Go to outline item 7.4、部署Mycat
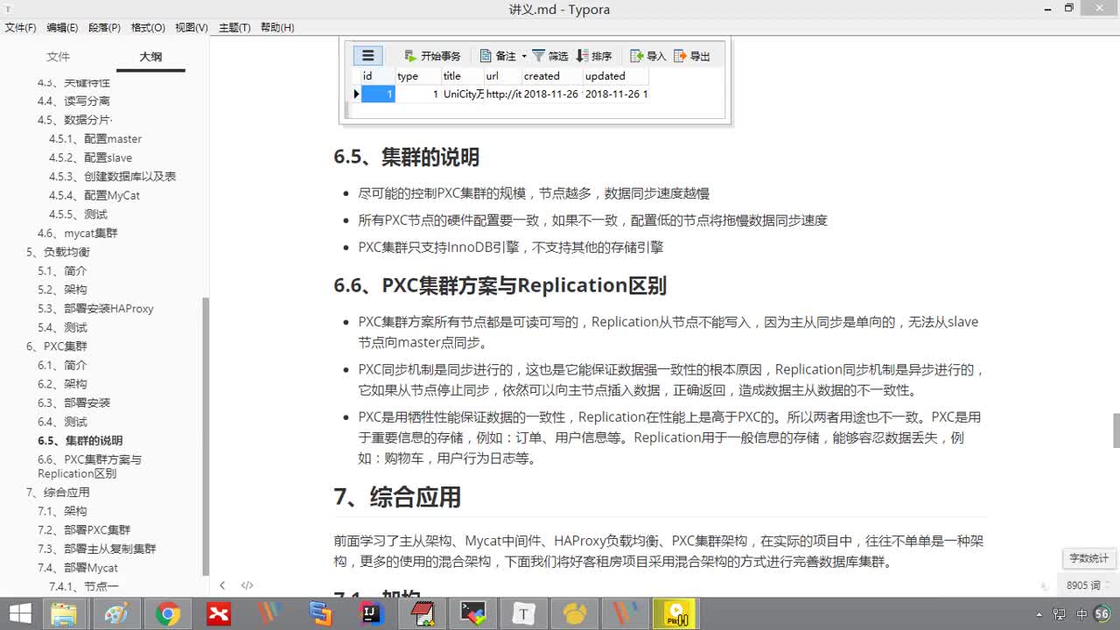Image resolution: width=1120 pixels, height=630 pixels. [x=78, y=568]
